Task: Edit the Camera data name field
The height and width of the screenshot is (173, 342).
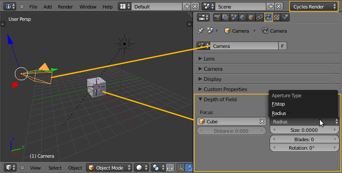Action: coord(244,46)
